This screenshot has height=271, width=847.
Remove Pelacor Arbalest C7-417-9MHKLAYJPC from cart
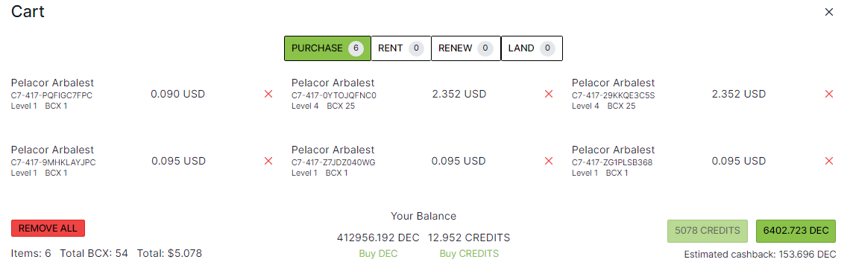[x=268, y=161]
